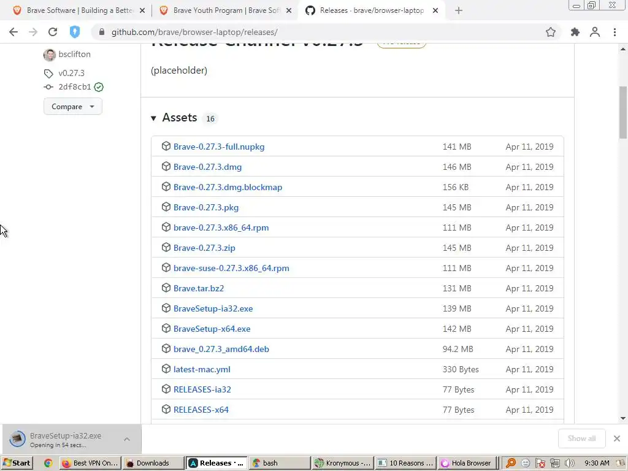Download brave-suse-0.27.3.x86_64.rpm
This screenshot has width=628, height=471.
(231, 268)
